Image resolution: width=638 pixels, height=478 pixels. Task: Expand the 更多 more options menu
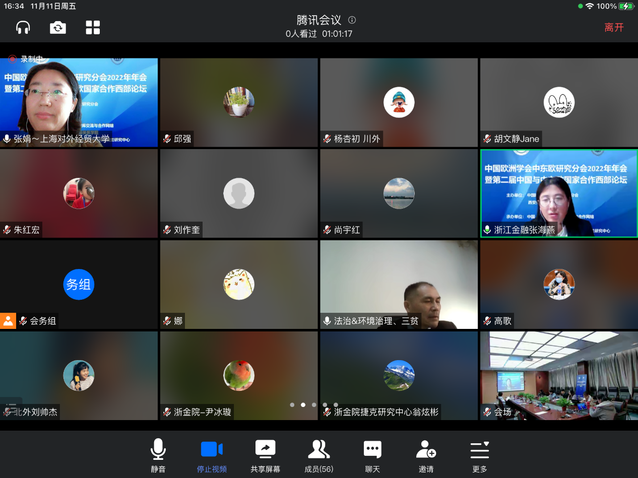point(480,455)
